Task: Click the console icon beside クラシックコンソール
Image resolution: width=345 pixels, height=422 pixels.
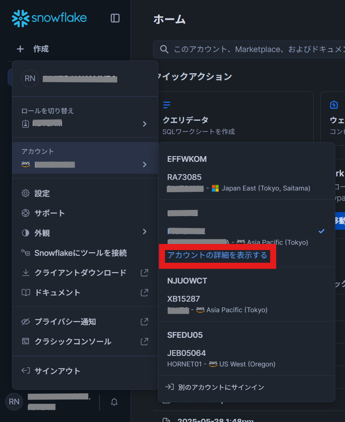Action: coord(26,342)
